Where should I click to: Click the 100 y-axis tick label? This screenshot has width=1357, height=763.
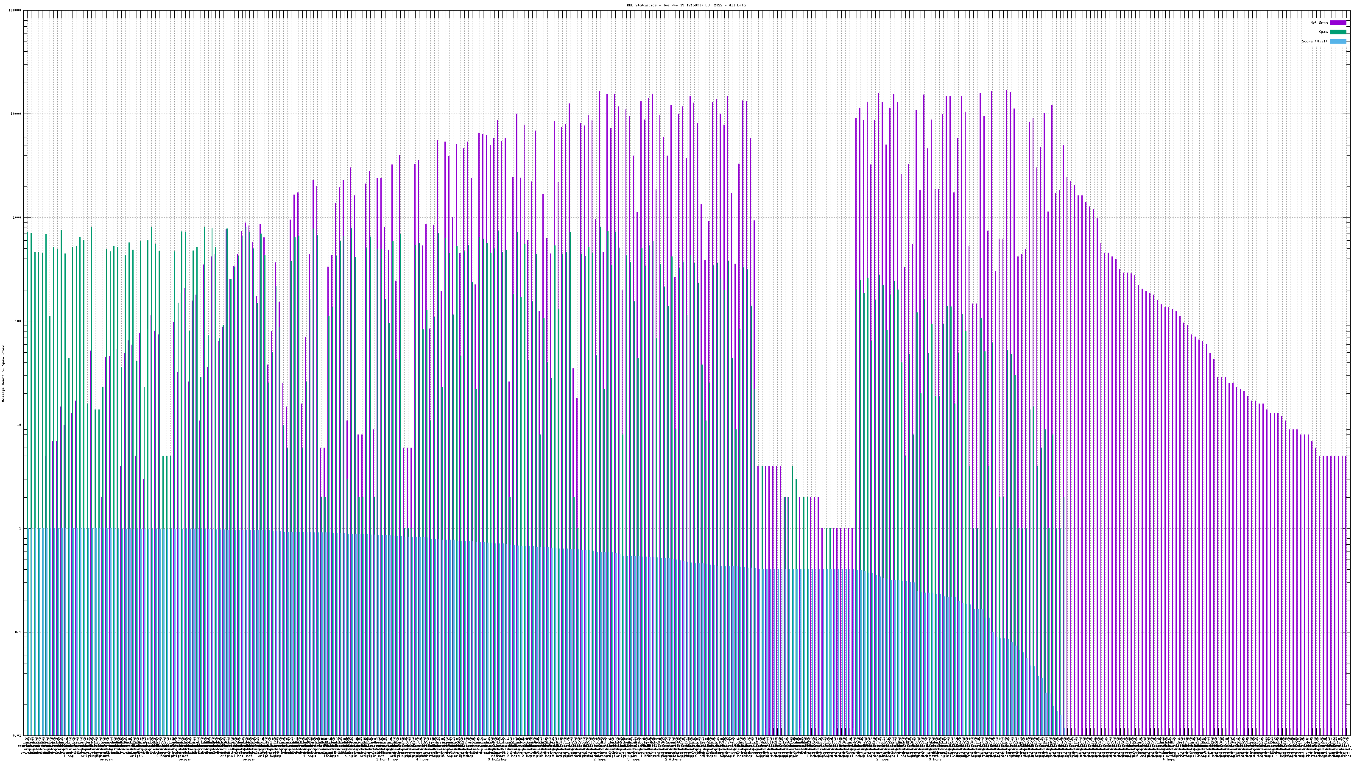[x=18, y=321]
